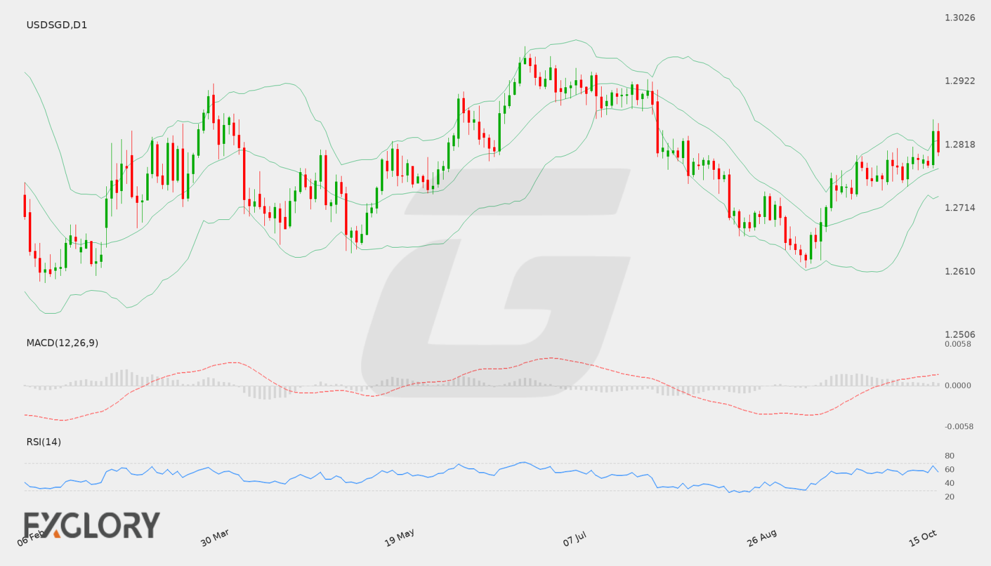Click the -0.0058 MACD scale value
Screen dimensions: 991x566
click(x=959, y=426)
